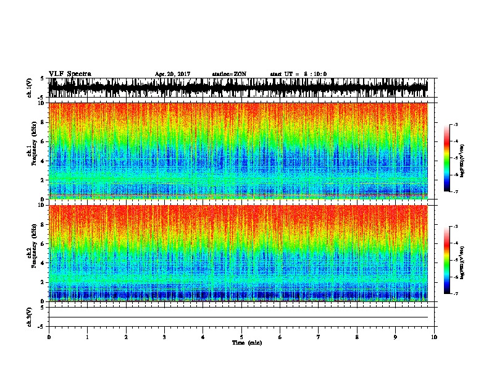
Task: Click the "Time (min)" axis label
Action: 247,343
